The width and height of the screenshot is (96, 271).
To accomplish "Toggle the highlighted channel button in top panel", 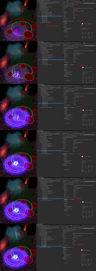I will point(72,3).
